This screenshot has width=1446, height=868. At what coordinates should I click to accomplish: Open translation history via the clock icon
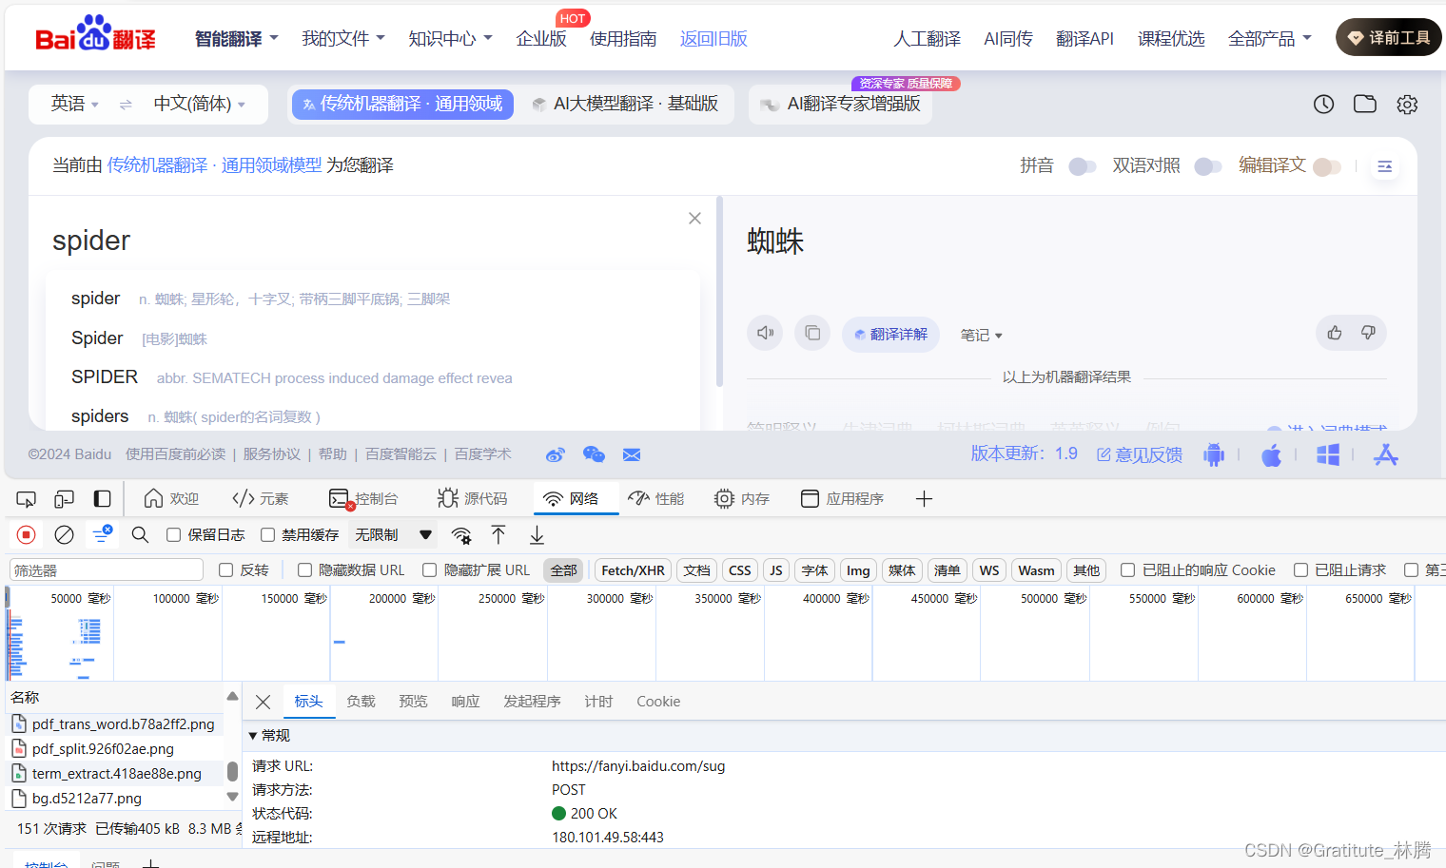[x=1323, y=105]
